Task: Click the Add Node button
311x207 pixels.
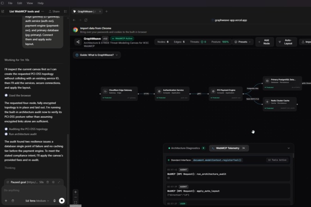Action: (265, 42)
